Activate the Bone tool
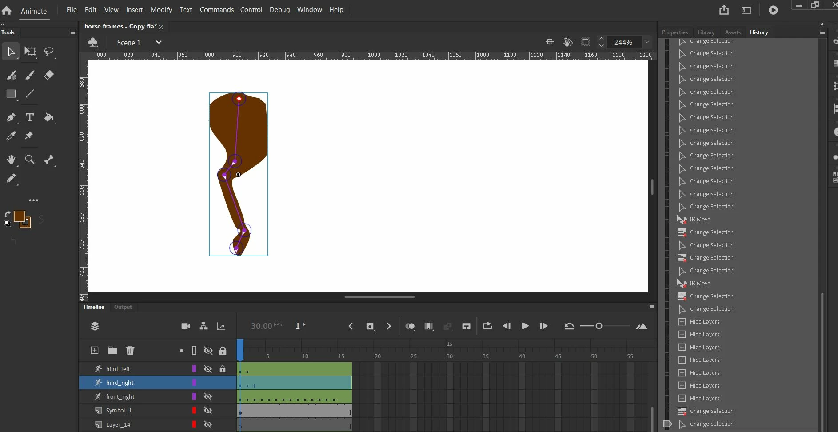The image size is (838, 432). click(49, 160)
